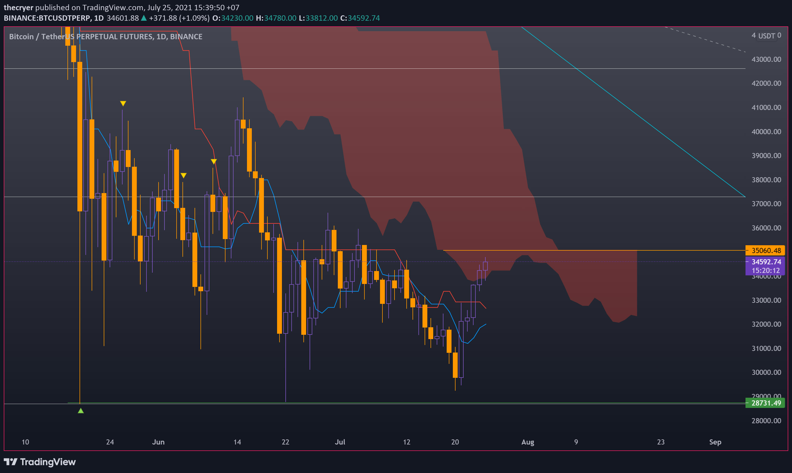Click the green up-triangle marker below the 28731 line
This screenshot has height=473, width=792.
pyautogui.click(x=81, y=411)
